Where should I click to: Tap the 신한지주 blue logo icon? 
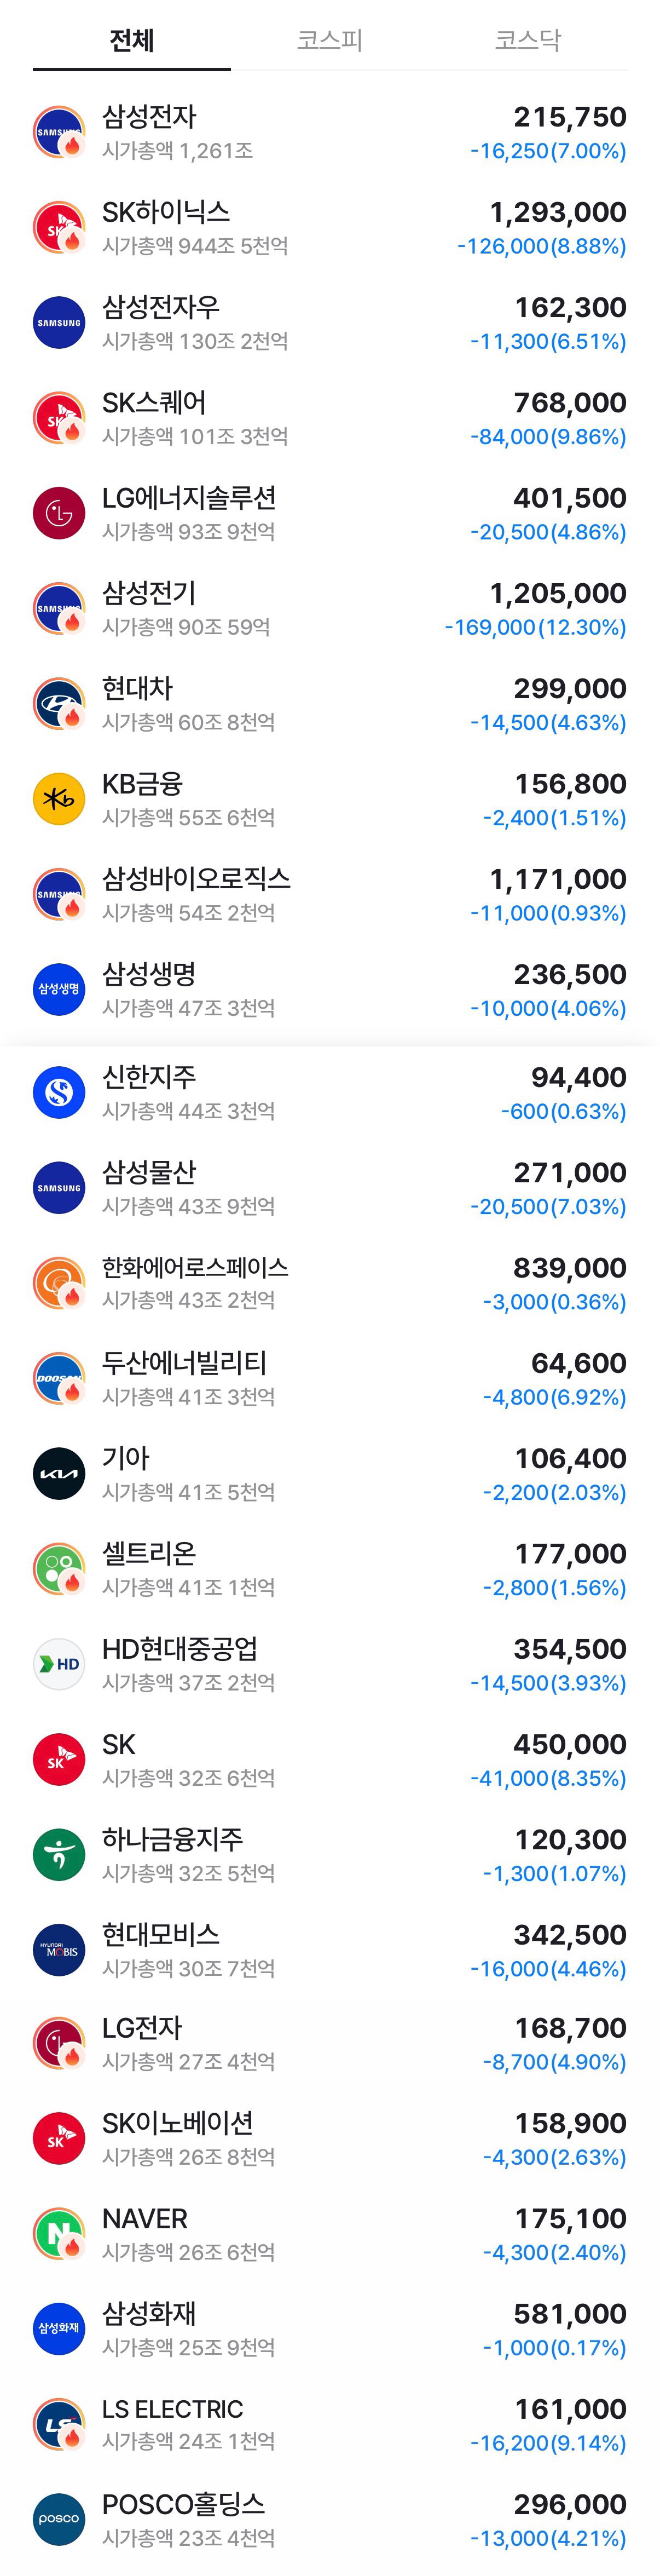click(59, 1092)
